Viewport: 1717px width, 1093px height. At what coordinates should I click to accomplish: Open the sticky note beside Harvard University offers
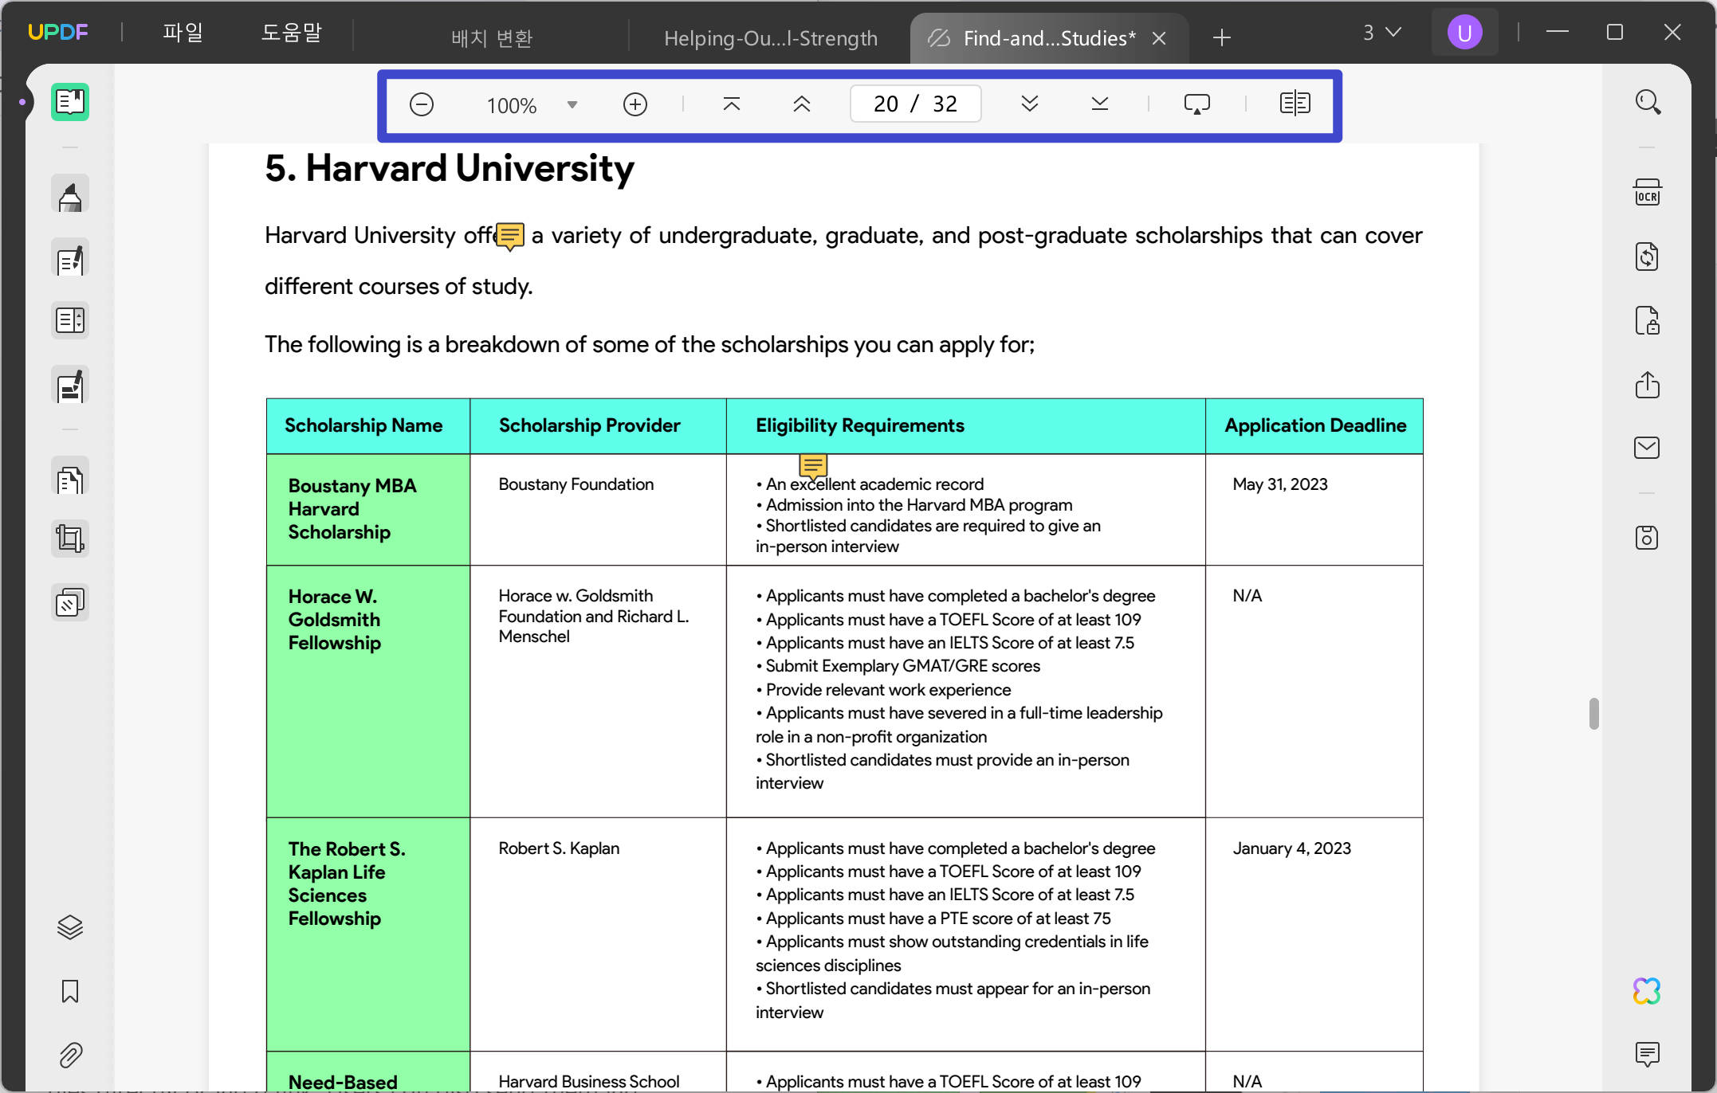coord(510,236)
